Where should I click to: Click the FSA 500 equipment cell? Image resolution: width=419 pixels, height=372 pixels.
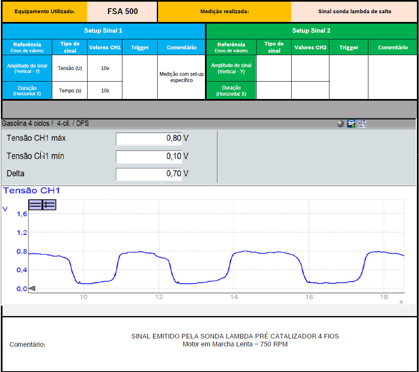[122, 11]
